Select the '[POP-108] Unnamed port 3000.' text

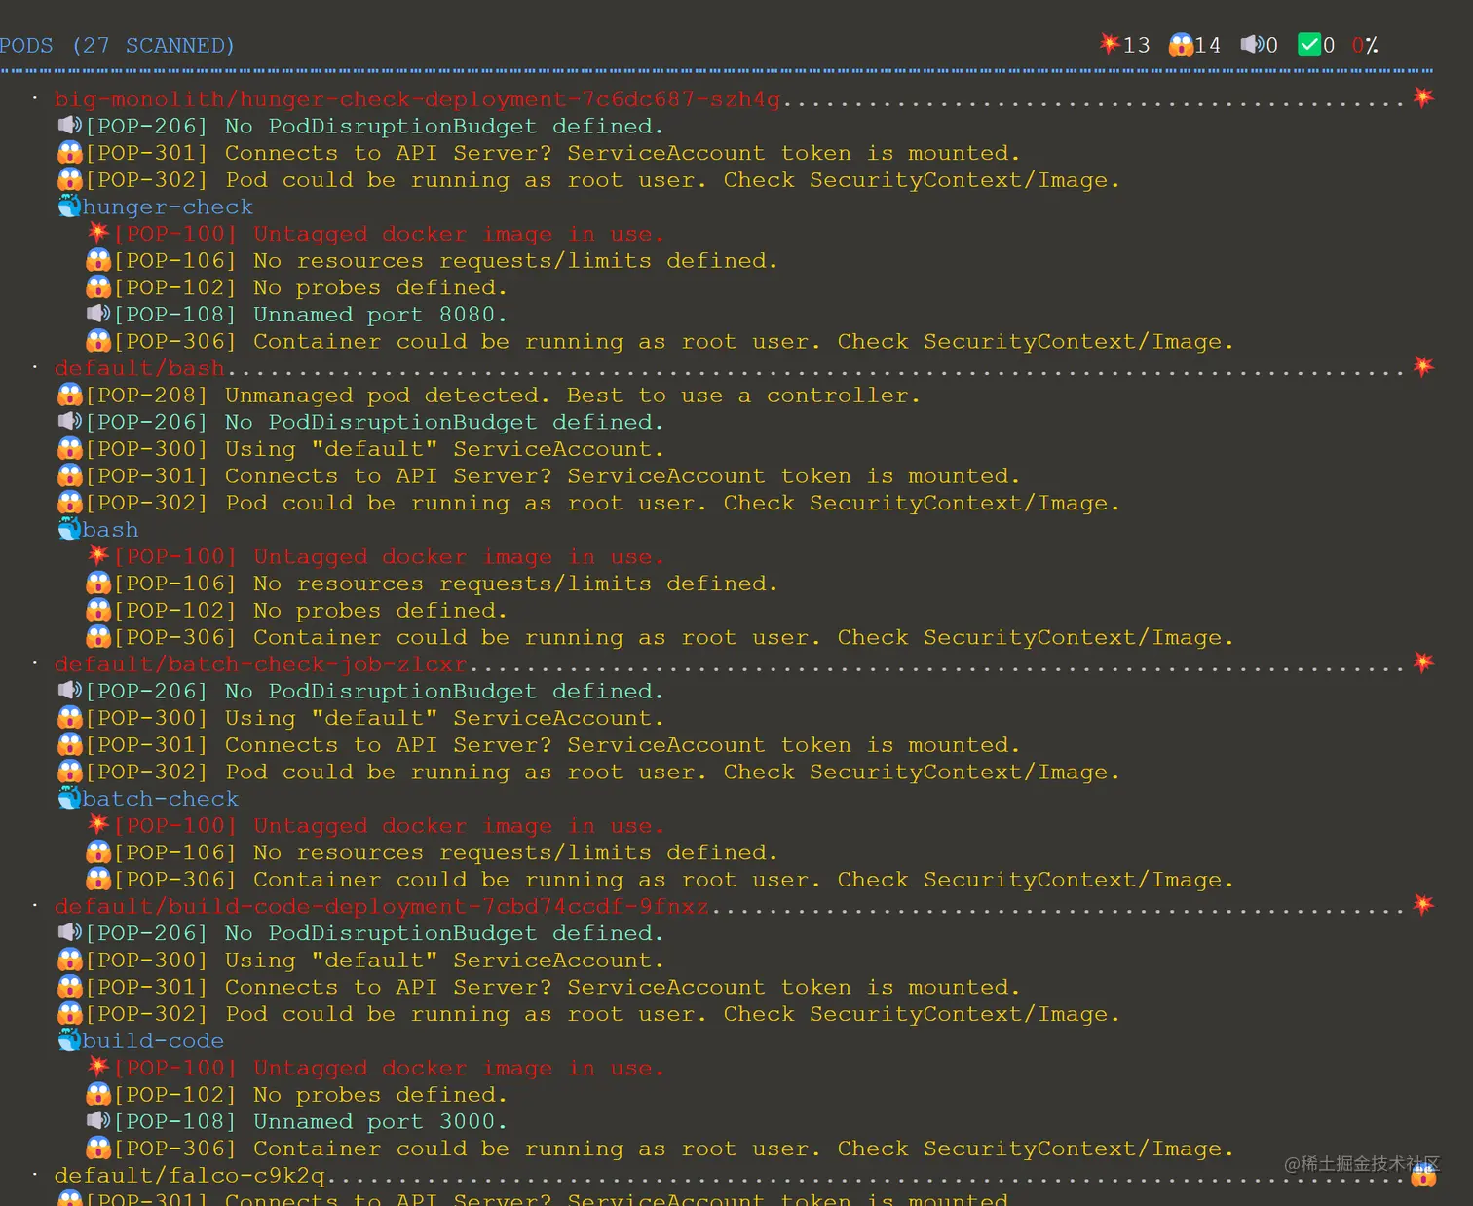coord(311,1121)
